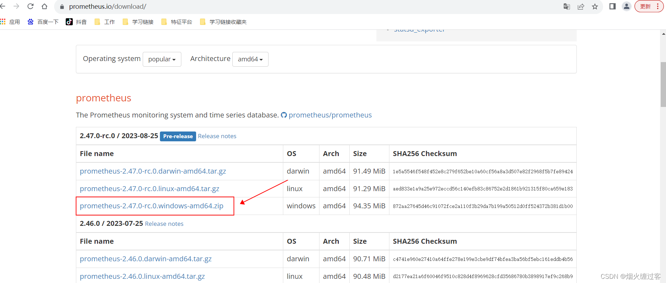Viewport: 666px width, 283px height.
Task: Open the 特征平台 bookmark folder
Action: click(177, 22)
